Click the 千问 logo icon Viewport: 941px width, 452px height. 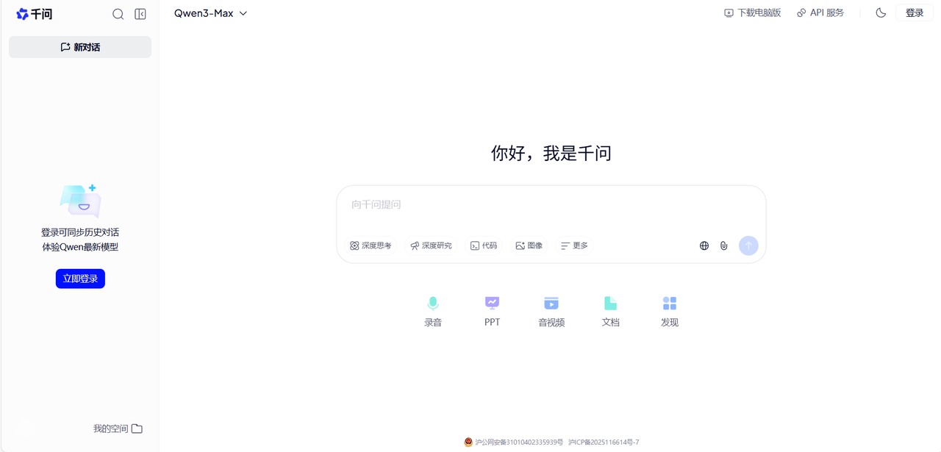pos(22,14)
